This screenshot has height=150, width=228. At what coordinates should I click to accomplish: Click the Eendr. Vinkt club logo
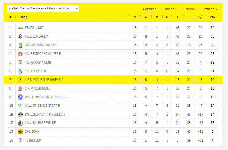(x=20, y=28)
